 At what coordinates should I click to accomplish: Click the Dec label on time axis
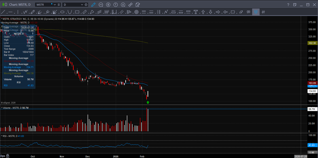point(88,156)
